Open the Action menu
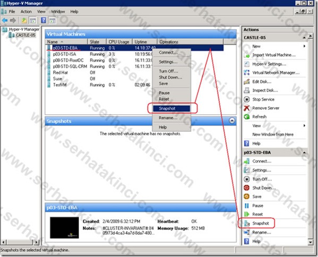This screenshot has height=257, width=318. [26, 12]
